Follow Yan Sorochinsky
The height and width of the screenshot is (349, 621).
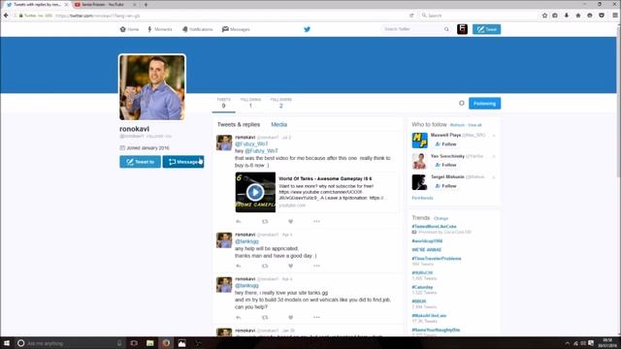coord(446,165)
